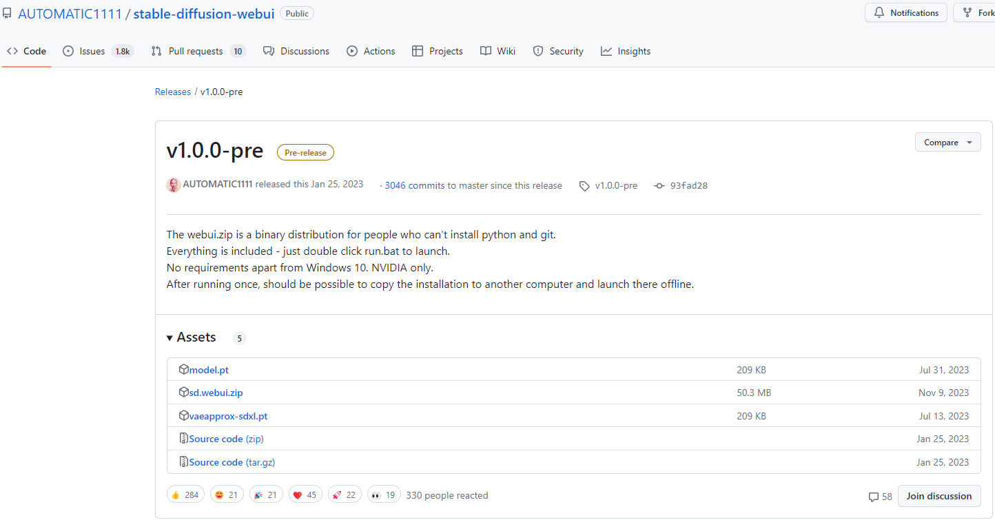Open the Code tab
This screenshot has height=520, width=995.
point(26,51)
